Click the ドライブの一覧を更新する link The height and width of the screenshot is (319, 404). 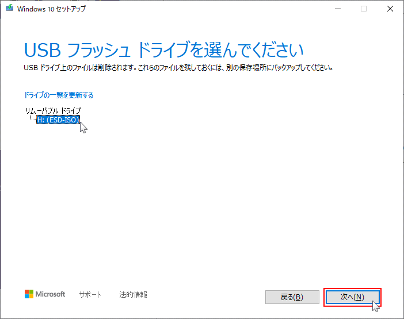pyautogui.click(x=59, y=95)
